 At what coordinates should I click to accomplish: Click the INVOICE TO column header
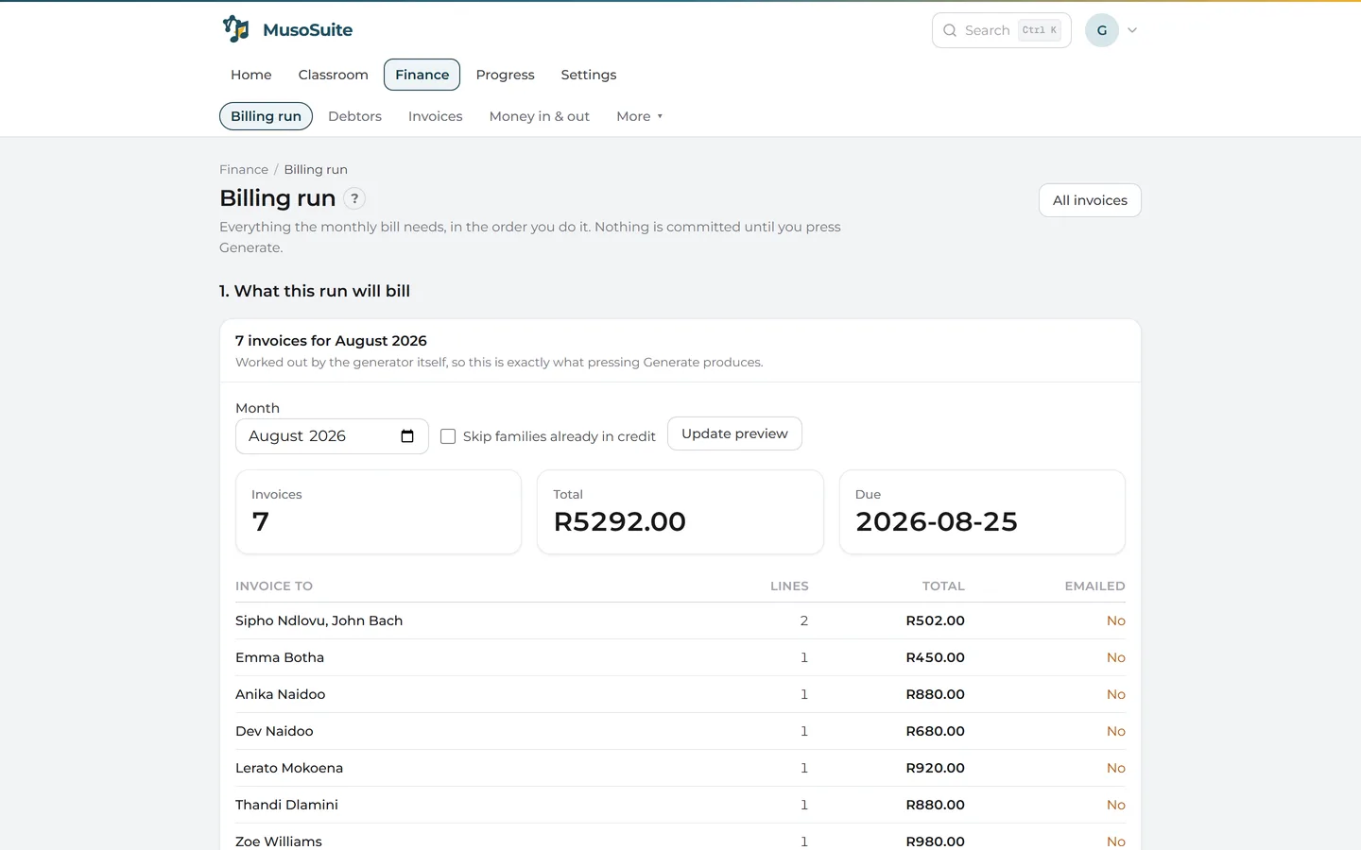point(274,586)
